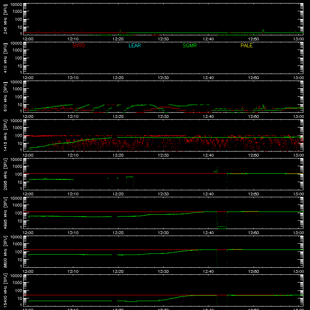Click the 12:10 tick label under the 410 MHz panel
The width and height of the screenshot is (310, 310).
(x=73, y=78)
